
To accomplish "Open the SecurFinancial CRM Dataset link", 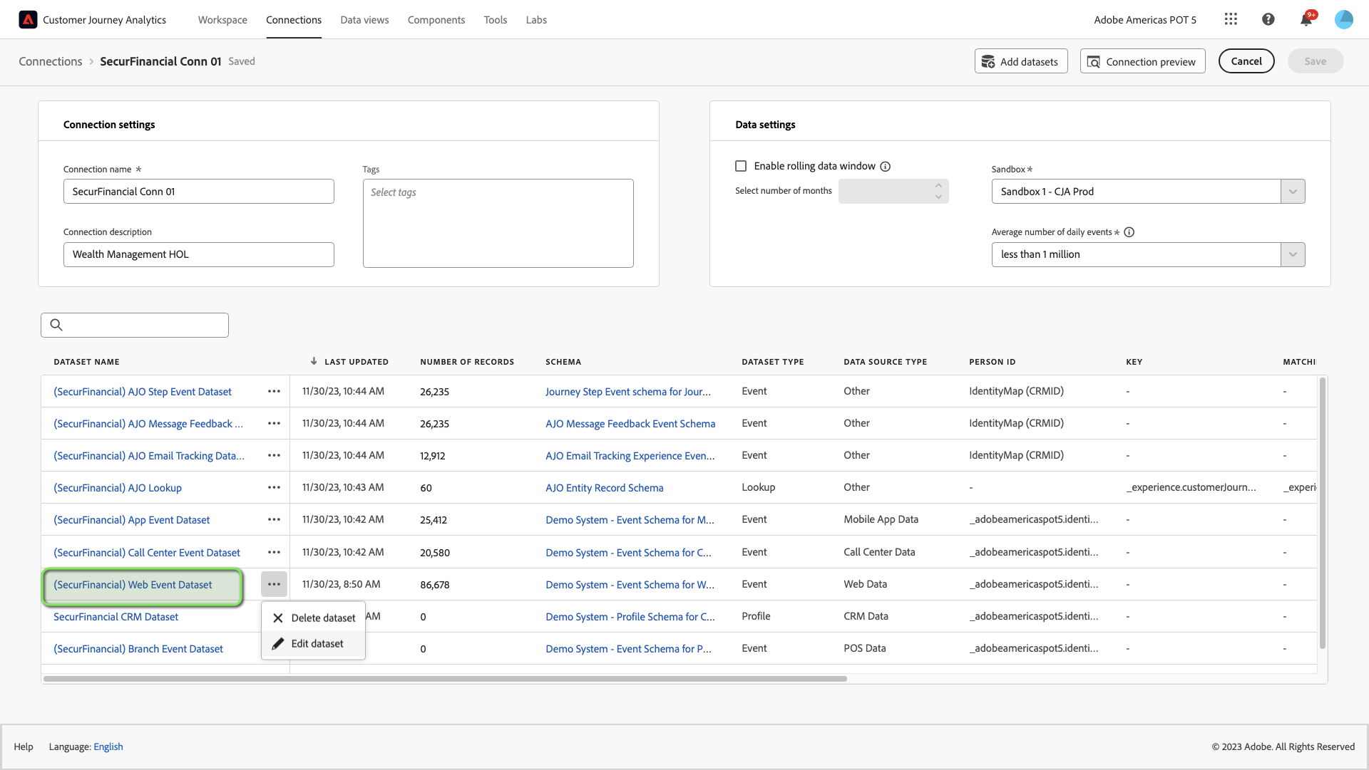I will pos(116,617).
